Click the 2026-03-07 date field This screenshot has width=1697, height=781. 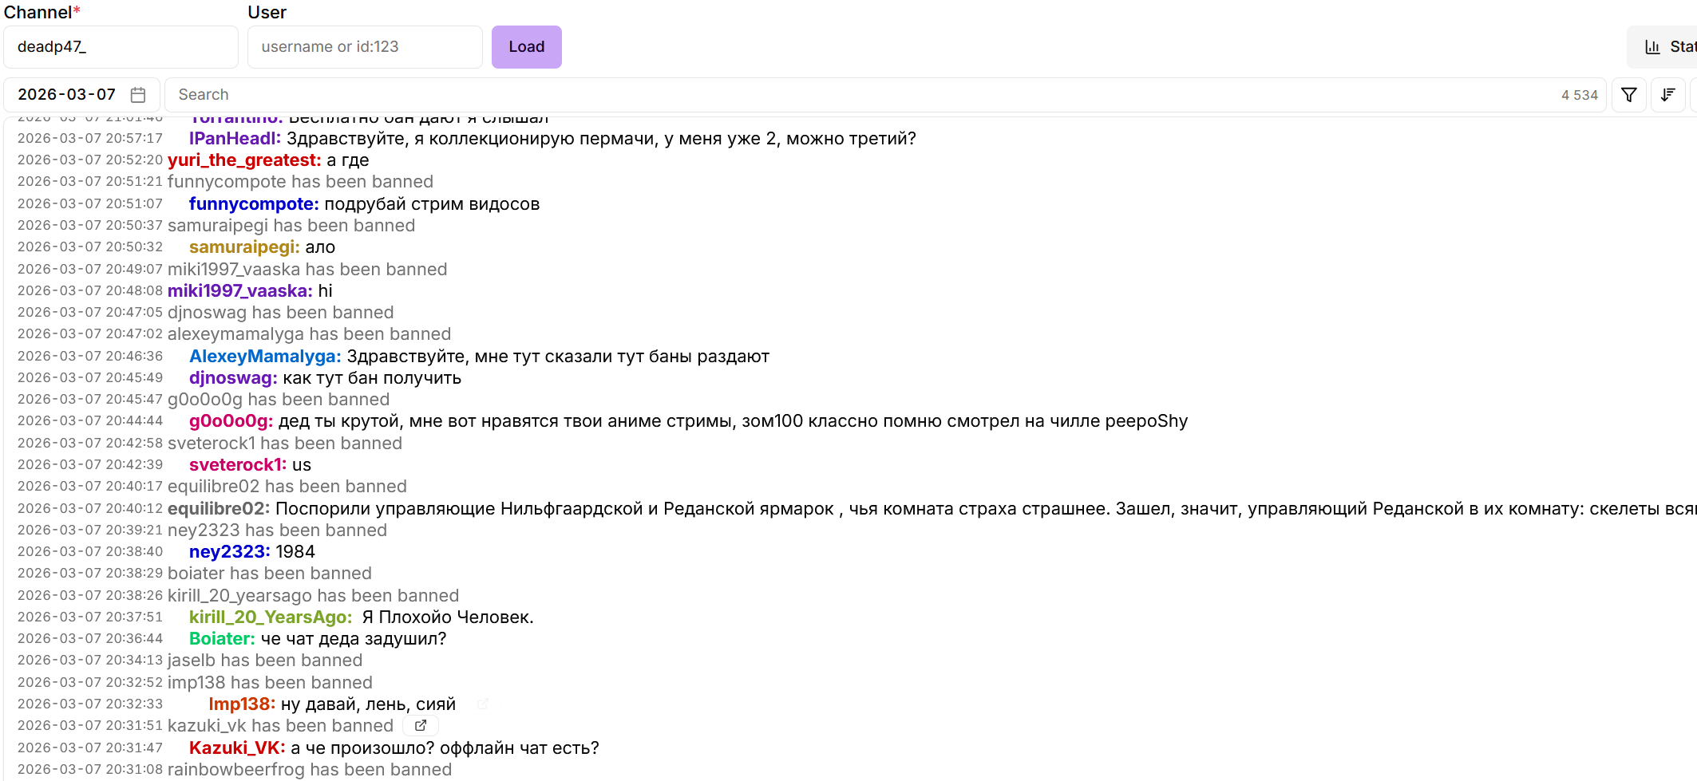point(67,95)
